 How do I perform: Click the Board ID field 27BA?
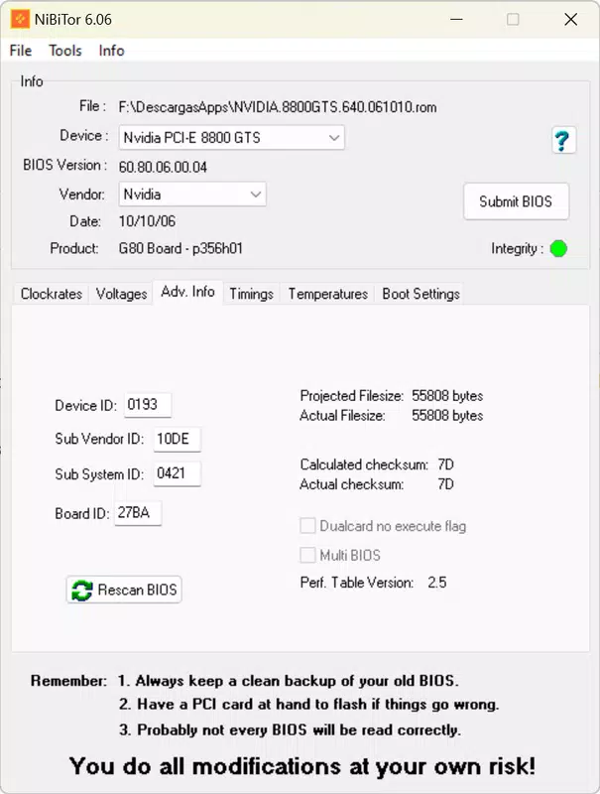pyautogui.click(x=138, y=513)
